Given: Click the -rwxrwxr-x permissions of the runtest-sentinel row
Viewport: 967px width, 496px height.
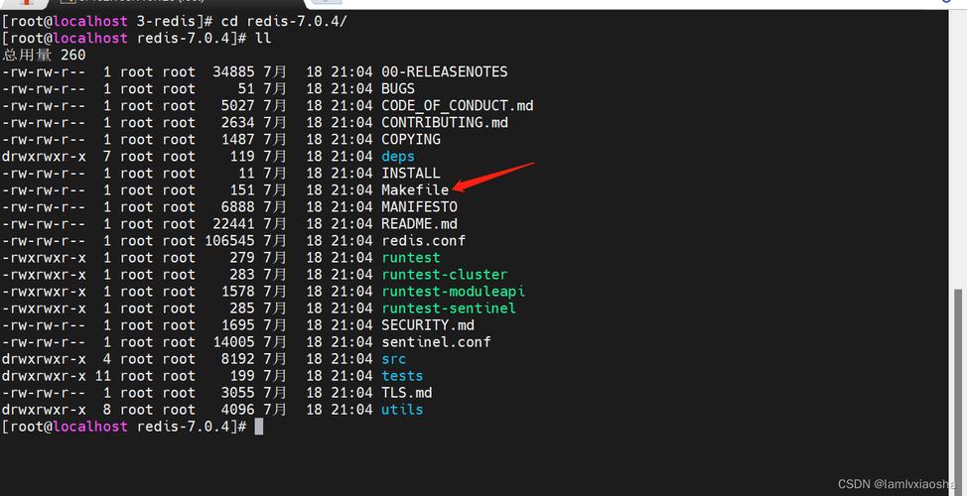Looking at the screenshot, I should (x=44, y=309).
